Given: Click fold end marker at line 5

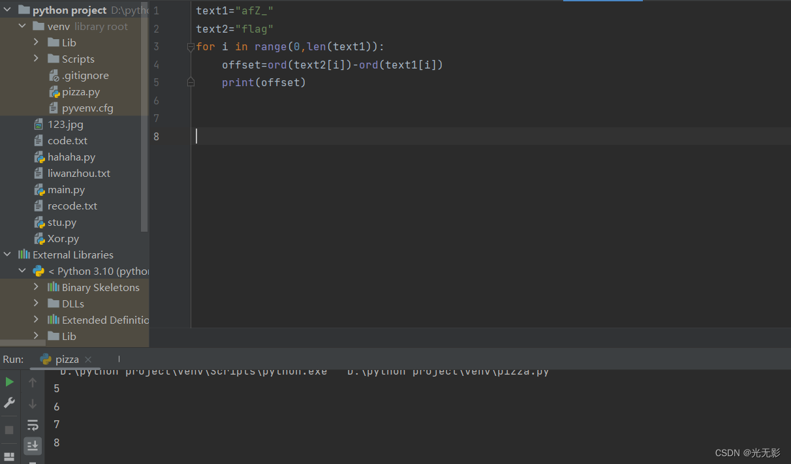Looking at the screenshot, I should click(191, 82).
